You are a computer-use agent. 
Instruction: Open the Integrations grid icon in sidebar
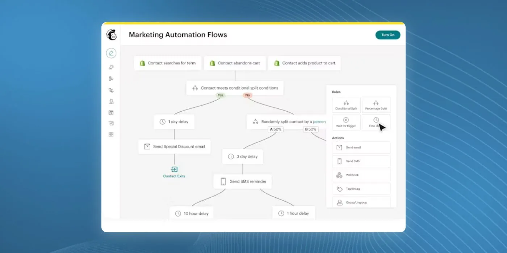pos(111,134)
